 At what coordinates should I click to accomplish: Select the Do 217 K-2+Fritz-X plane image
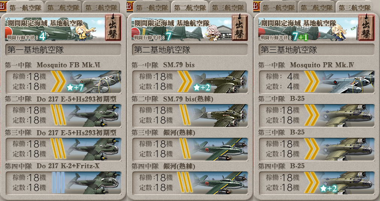(x=93, y=183)
